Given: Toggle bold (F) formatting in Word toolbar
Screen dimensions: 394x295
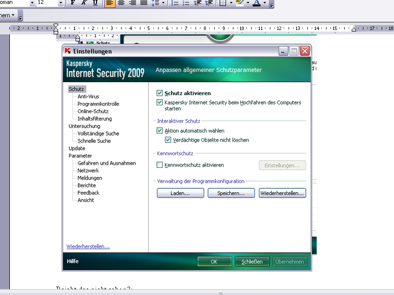Looking at the screenshot, I should coord(72,3).
